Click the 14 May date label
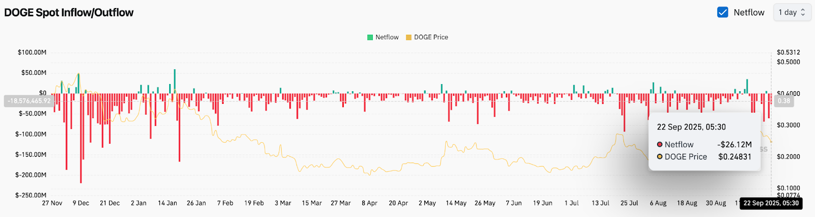The image size is (815, 217). (x=456, y=203)
